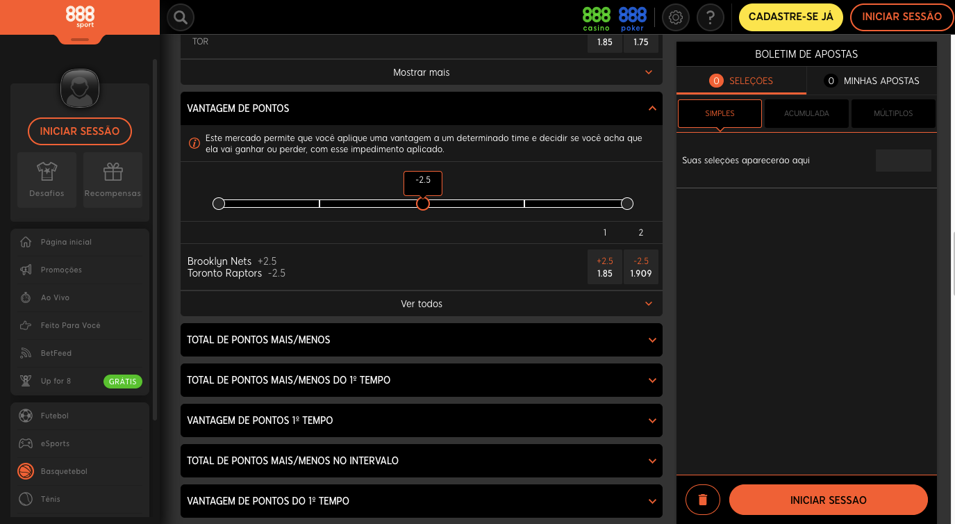Open Recompensas gift icon tile
This screenshot has width=955, height=524.
(113, 179)
